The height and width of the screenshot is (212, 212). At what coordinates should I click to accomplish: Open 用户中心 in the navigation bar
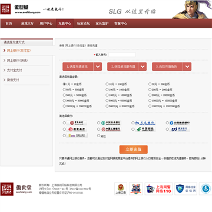pyautogui.click(x=46, y=24)
